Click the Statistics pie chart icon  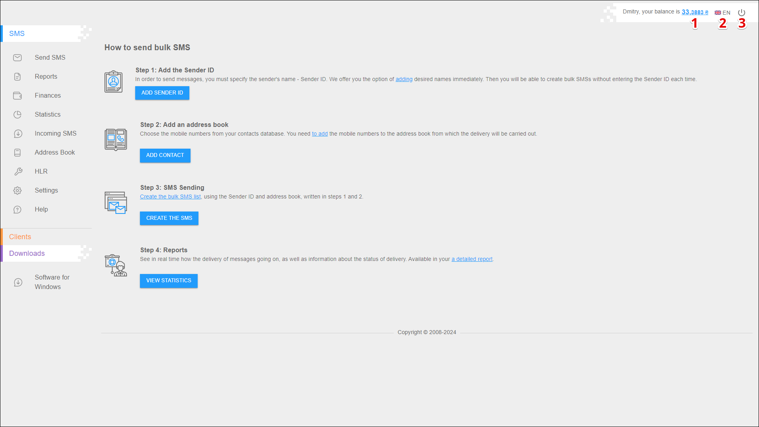point(17,115)
